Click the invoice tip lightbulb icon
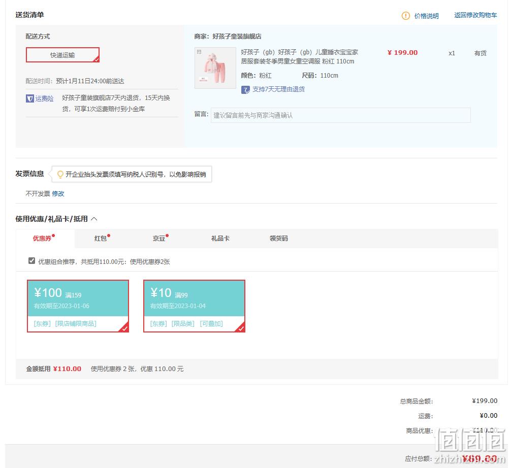 coord(60,175)
